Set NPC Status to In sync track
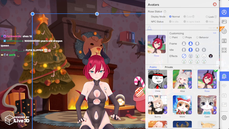 [185, 21]
